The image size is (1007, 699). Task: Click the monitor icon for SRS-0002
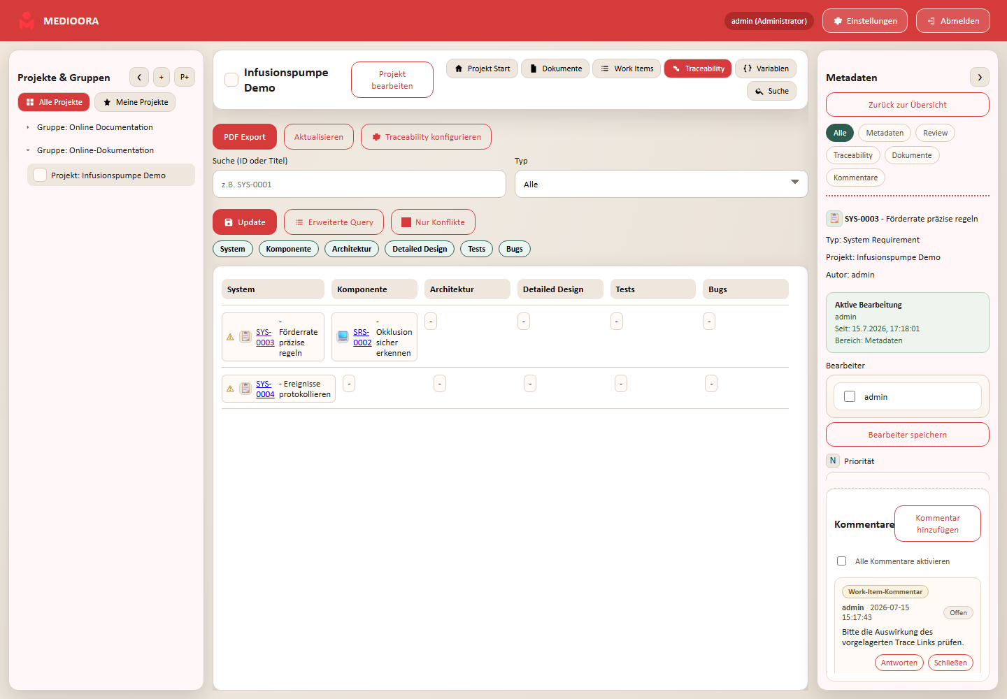tap(343, 337)
